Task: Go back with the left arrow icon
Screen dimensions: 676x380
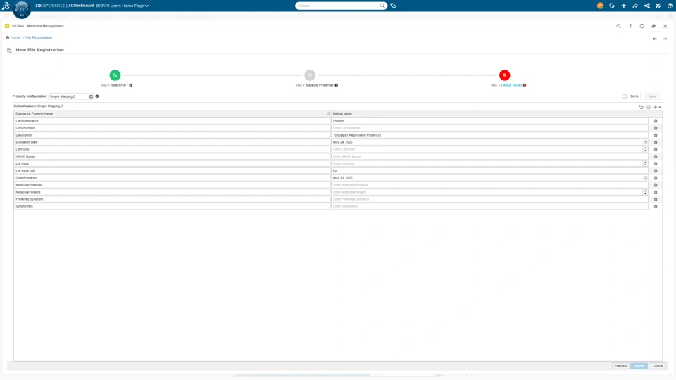Action: tap(654, 39)
